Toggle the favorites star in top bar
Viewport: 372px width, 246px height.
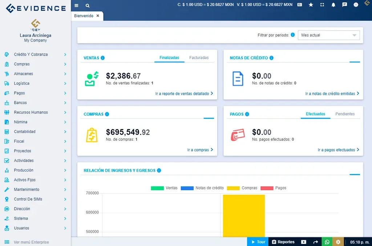coord(311,5)
